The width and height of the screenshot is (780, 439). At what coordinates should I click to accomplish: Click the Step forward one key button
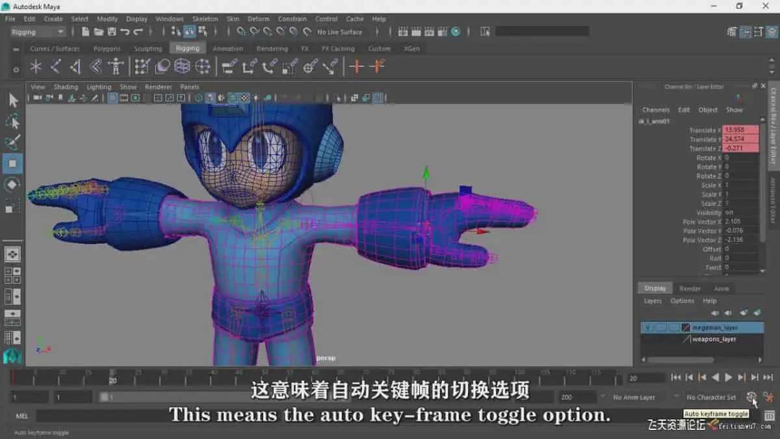(x=742, y=377)
